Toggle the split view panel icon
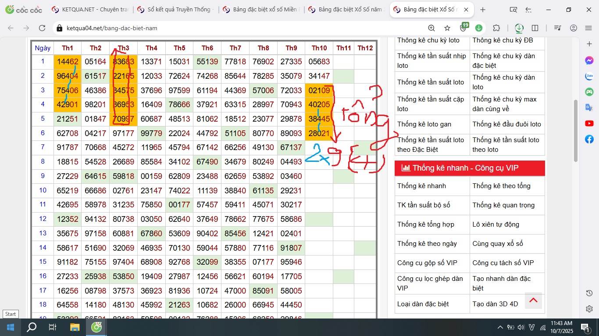Viewport: 599px width, 336px height. (535, 28)
